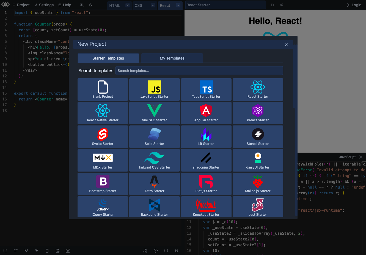This screenshot has width=366, height=255.
Task: Click the share icon in the top bar
Action: [x=281, y=5]
